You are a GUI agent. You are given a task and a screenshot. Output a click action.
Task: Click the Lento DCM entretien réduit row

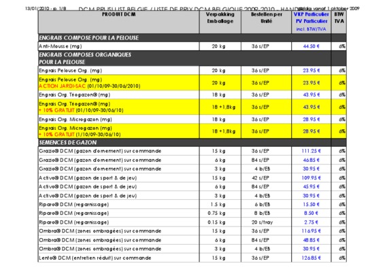point(192,258)
